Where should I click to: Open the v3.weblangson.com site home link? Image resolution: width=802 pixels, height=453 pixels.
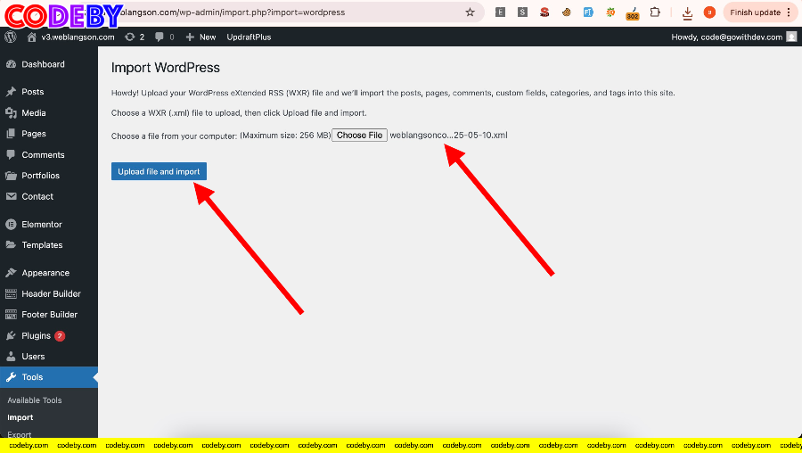point(70,37)
